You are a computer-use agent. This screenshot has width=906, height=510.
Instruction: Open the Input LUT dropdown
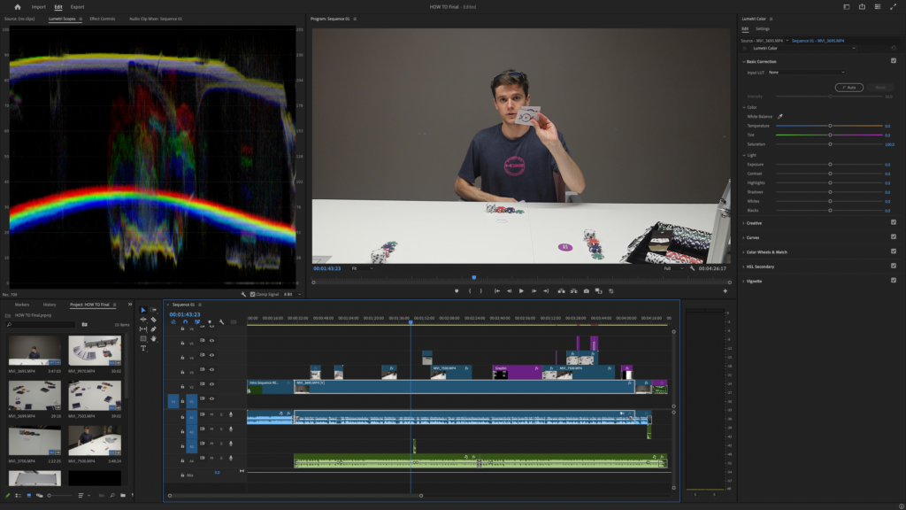tap(807, 72)
